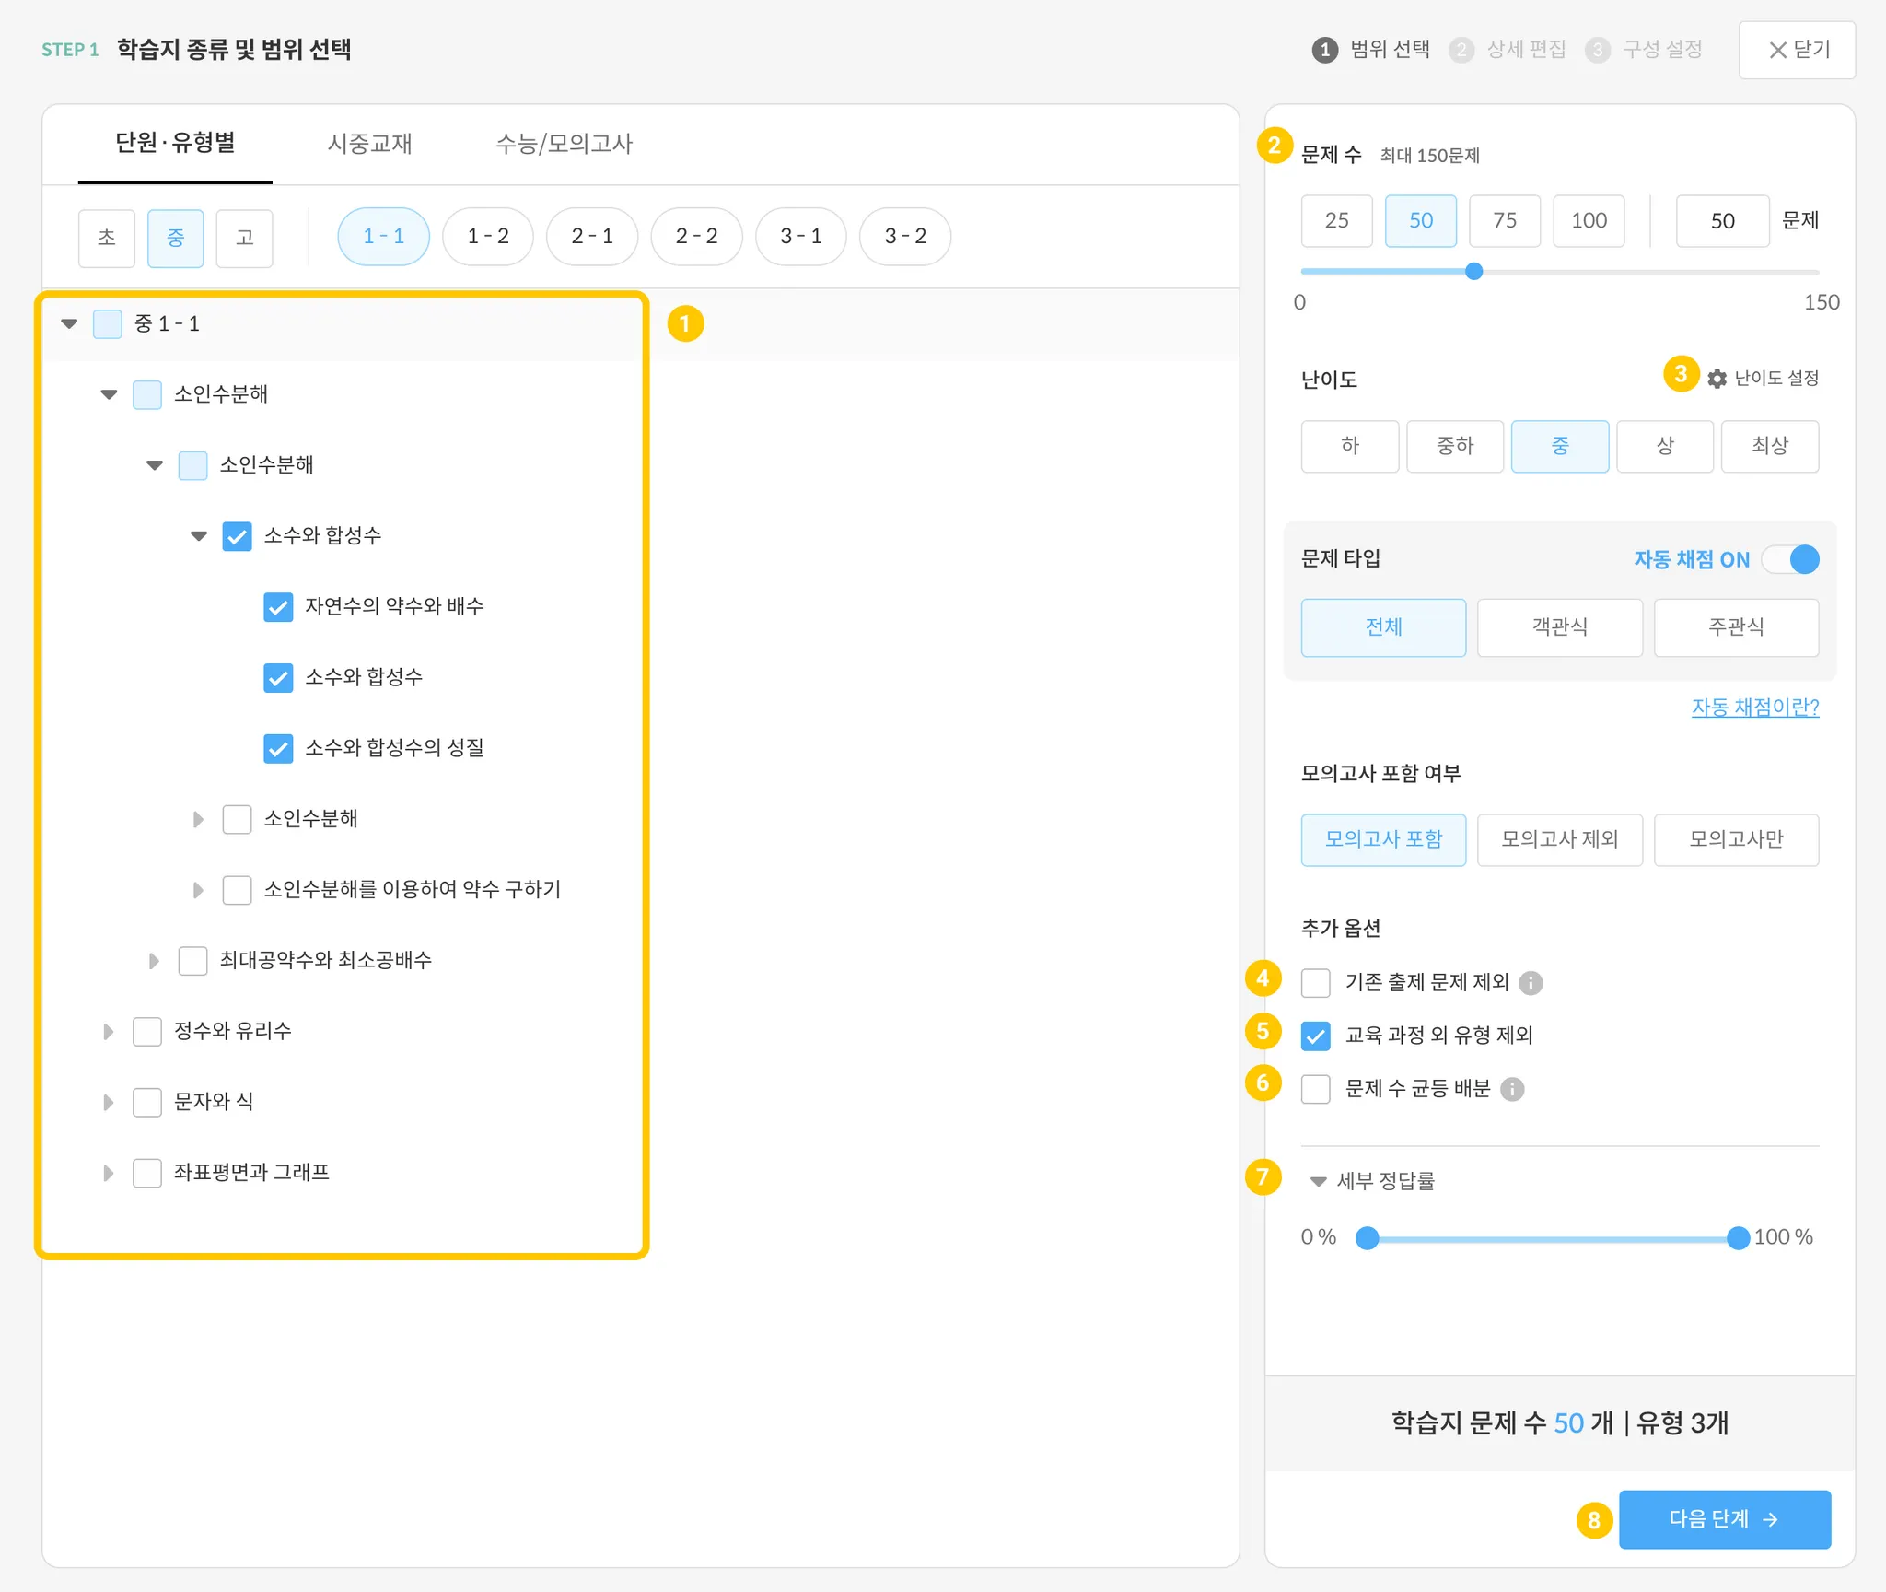The height and width of the screenshot is (1592, 1886).
Task: Click step 3 구성 설정 indicator
Action: click(x=1644, y=50)
